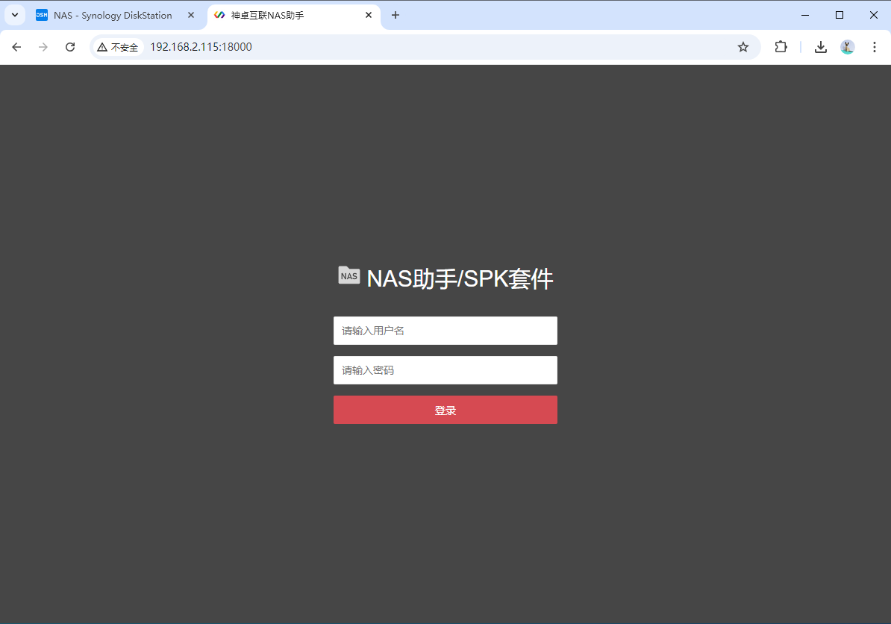Open the Extensions puzzle icon
Viewport: 891px width, 624px height.
pos(781,47)
